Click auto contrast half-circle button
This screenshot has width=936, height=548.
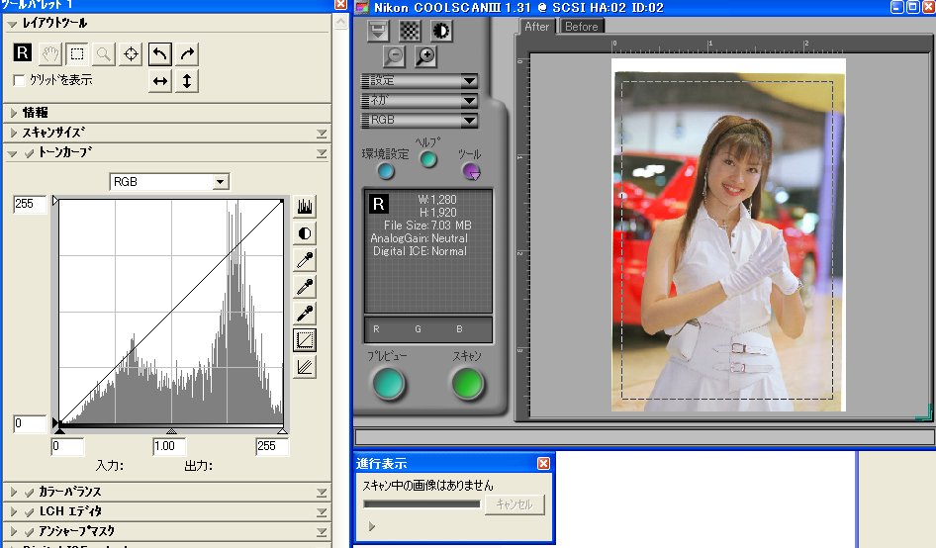[x=305, y=232]
